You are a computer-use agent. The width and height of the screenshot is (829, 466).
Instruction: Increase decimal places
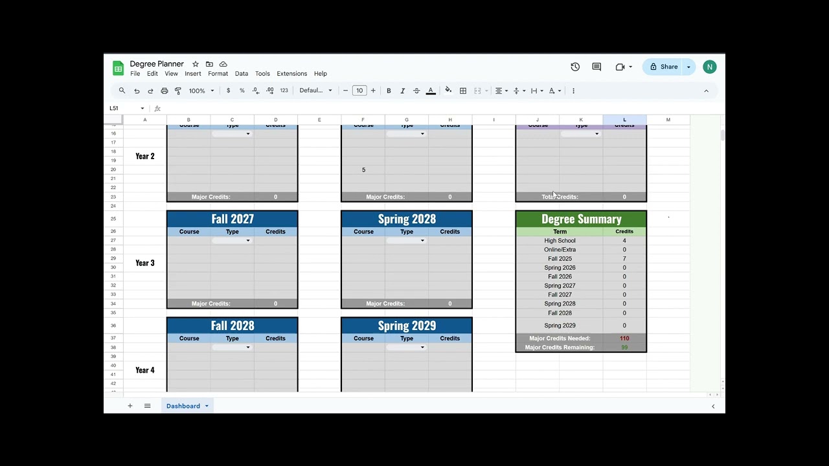269,91
